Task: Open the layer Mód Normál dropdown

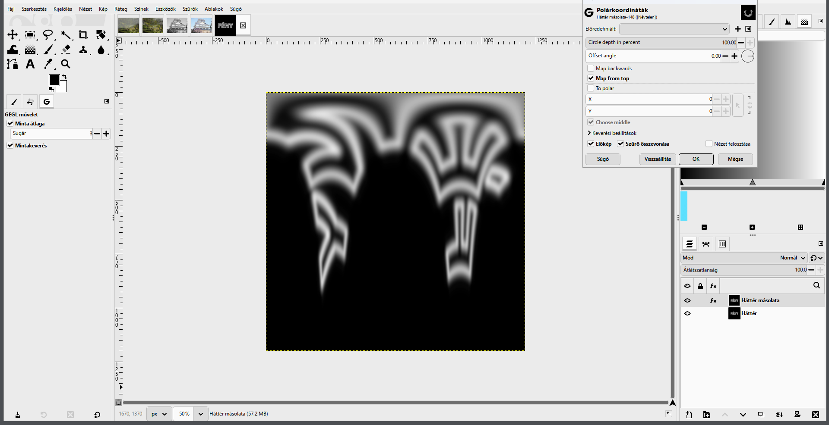Action: coord(744,258)
